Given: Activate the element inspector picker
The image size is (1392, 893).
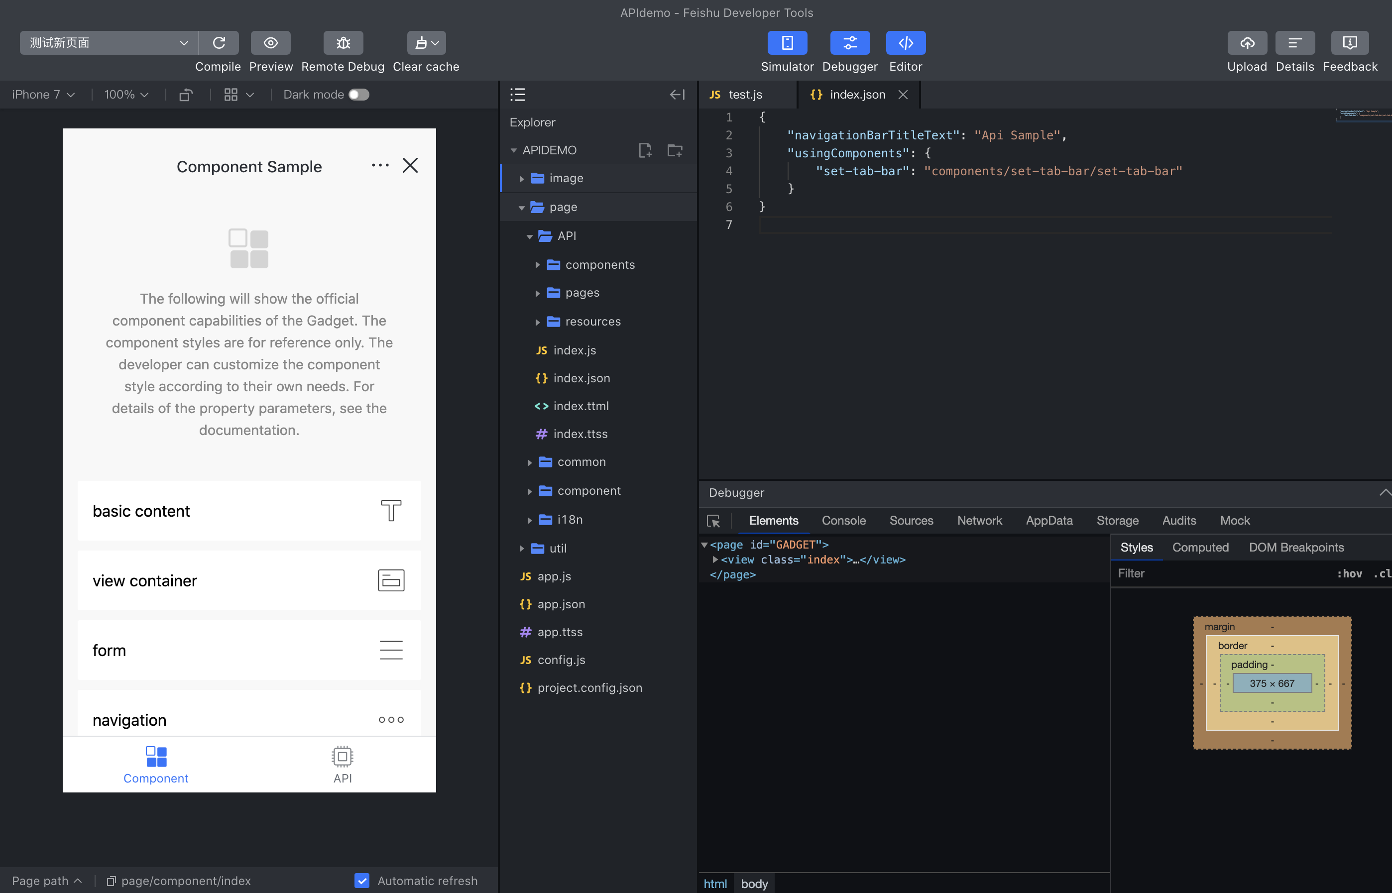Looking at the screenshot, I should coord(713,521).
